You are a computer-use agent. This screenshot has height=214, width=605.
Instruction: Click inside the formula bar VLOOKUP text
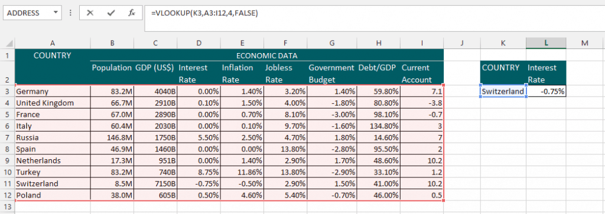204,13
